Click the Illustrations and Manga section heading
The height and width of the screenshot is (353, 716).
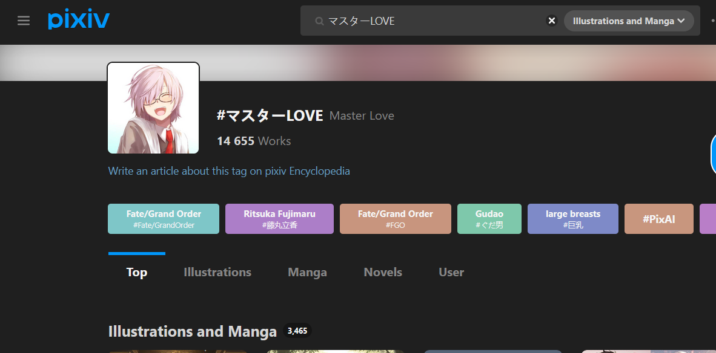pyautogui.click(x=192, y=331)
